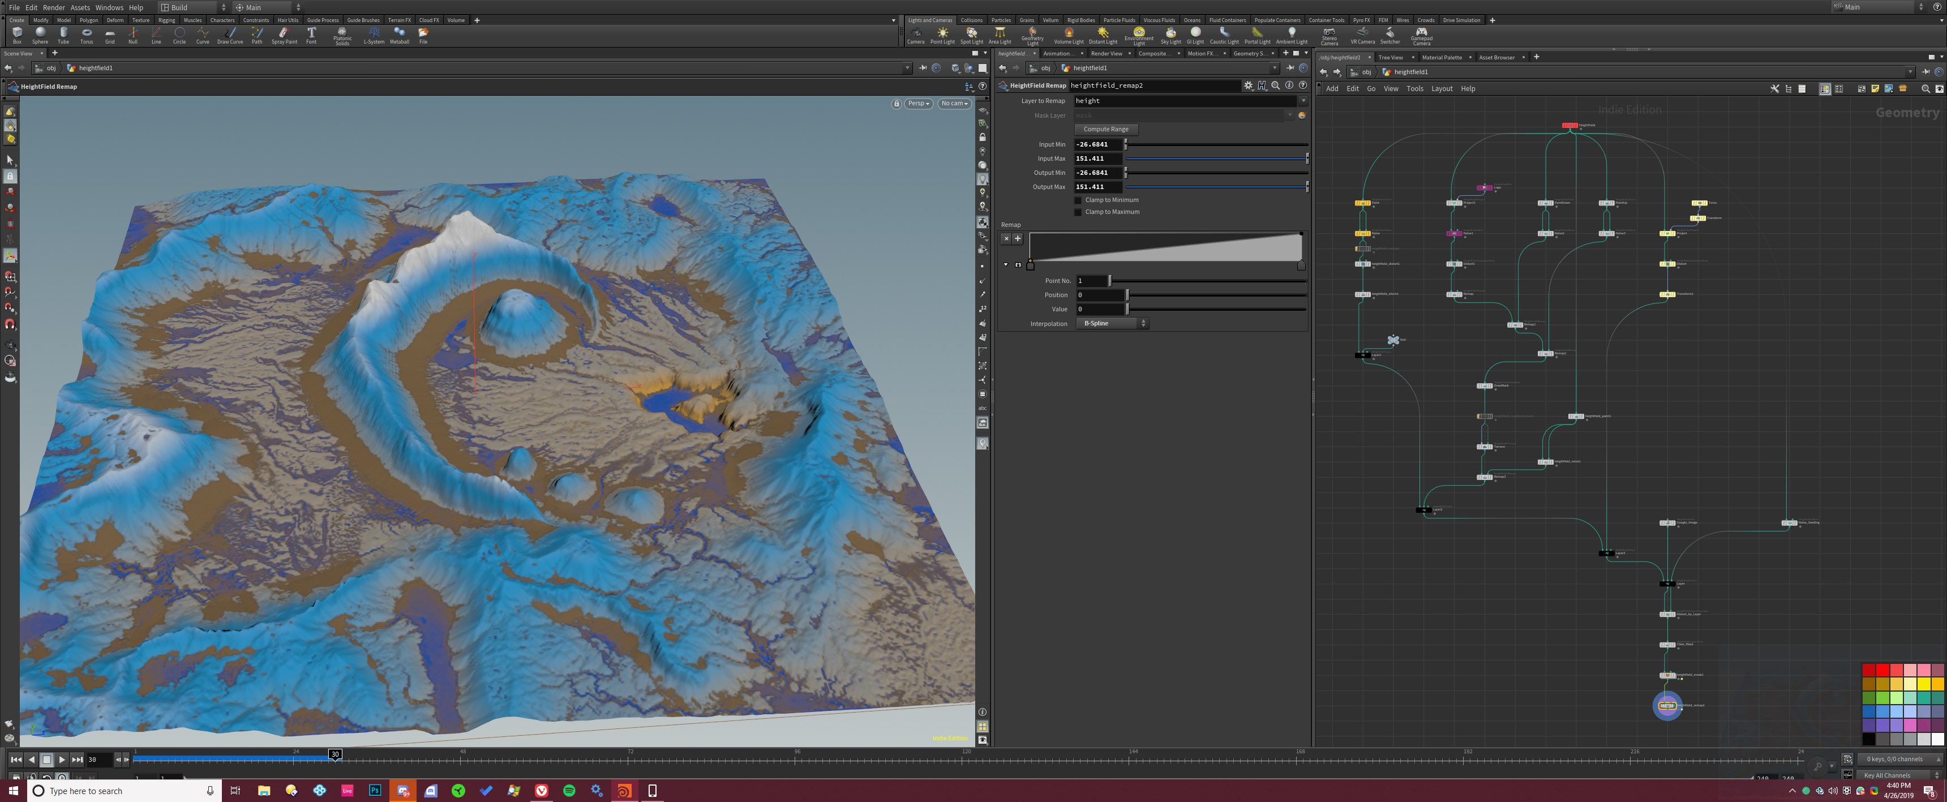
Task: Enable Clamp to Maximum checkbox
Action: point(1079,212)
